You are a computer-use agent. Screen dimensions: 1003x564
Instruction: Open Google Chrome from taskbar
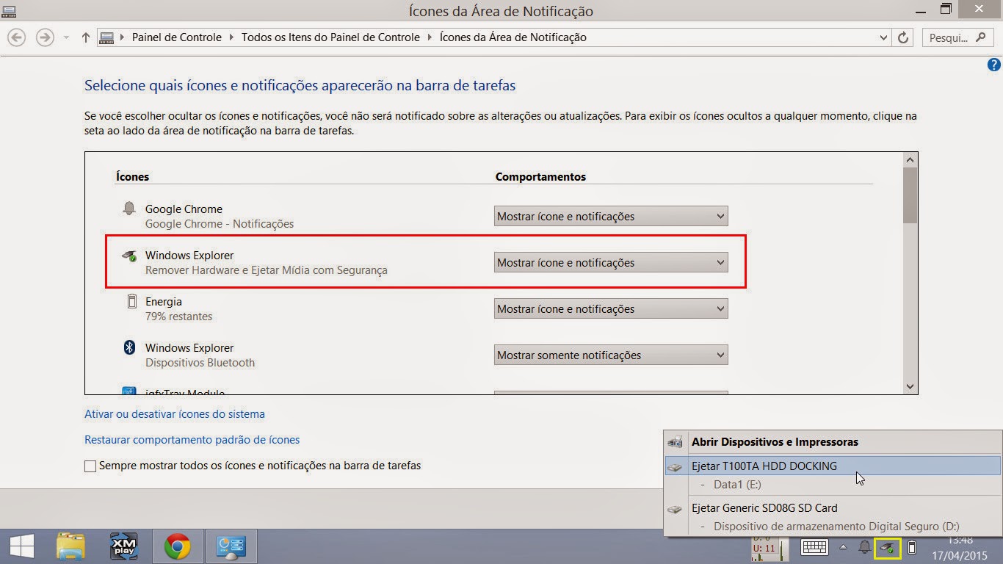178,546
